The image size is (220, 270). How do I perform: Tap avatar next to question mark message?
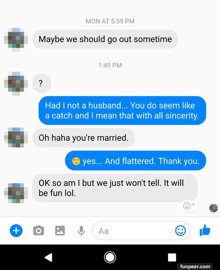pyautogui.click(x=16, y=84)
